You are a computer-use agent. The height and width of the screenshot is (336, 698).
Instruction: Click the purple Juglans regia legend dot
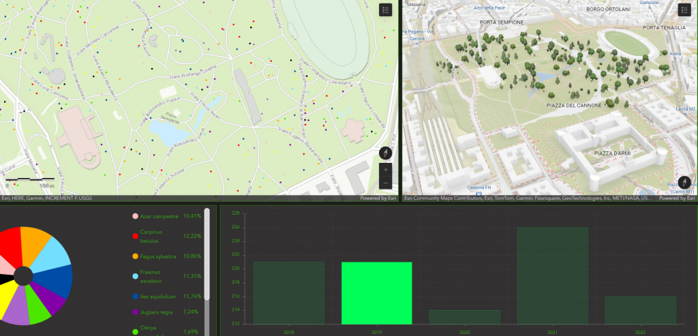point(135,312)
